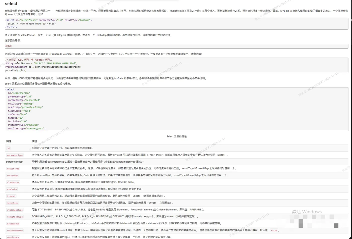352x239 pixels.
Task: Click the "描述" column header
Action: click(34, 141)
